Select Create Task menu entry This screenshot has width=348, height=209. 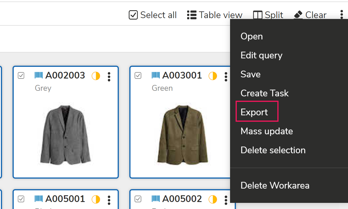(x=265, y=93)
